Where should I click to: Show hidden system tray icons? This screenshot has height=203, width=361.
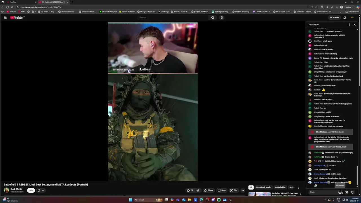[x=325, y=200]
